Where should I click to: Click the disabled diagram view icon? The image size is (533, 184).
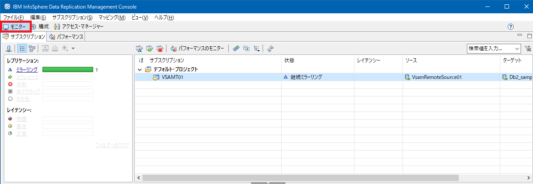coord(45,49)
